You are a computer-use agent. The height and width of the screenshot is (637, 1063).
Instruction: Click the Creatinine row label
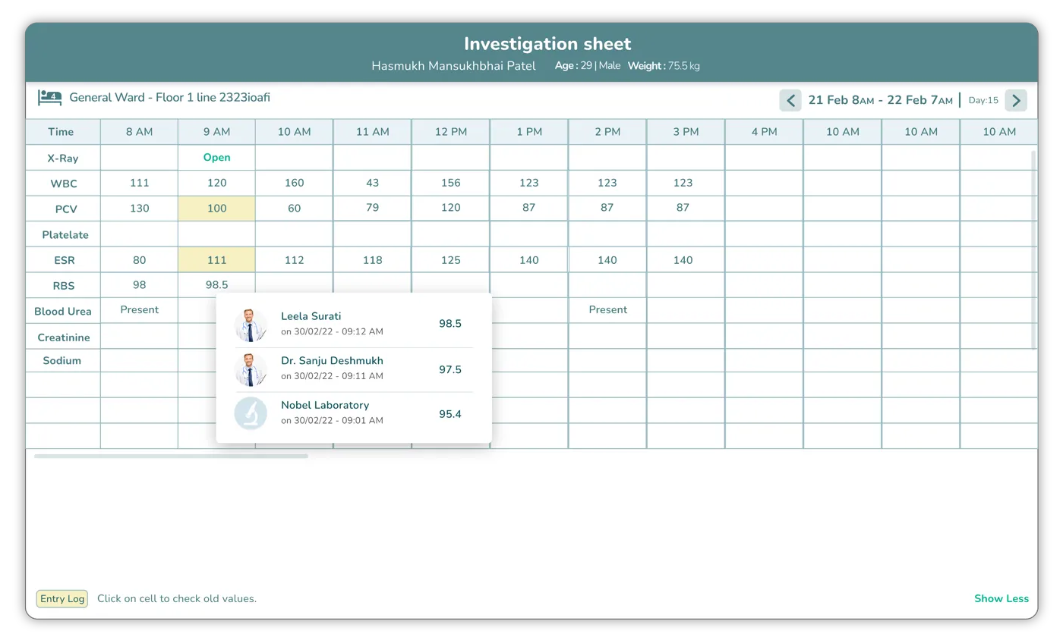[63, 337]
